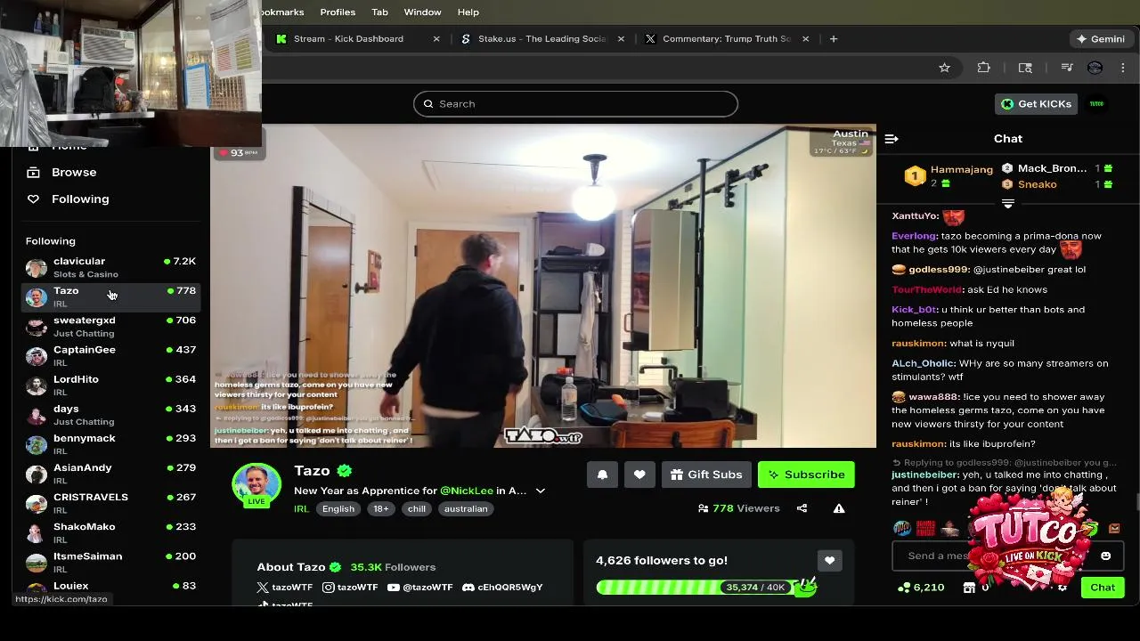This screenshot has width=1140, height=641.
Task: Open tazoWTF X profile link
Action: pyautogui.click(x=284, y=588)
